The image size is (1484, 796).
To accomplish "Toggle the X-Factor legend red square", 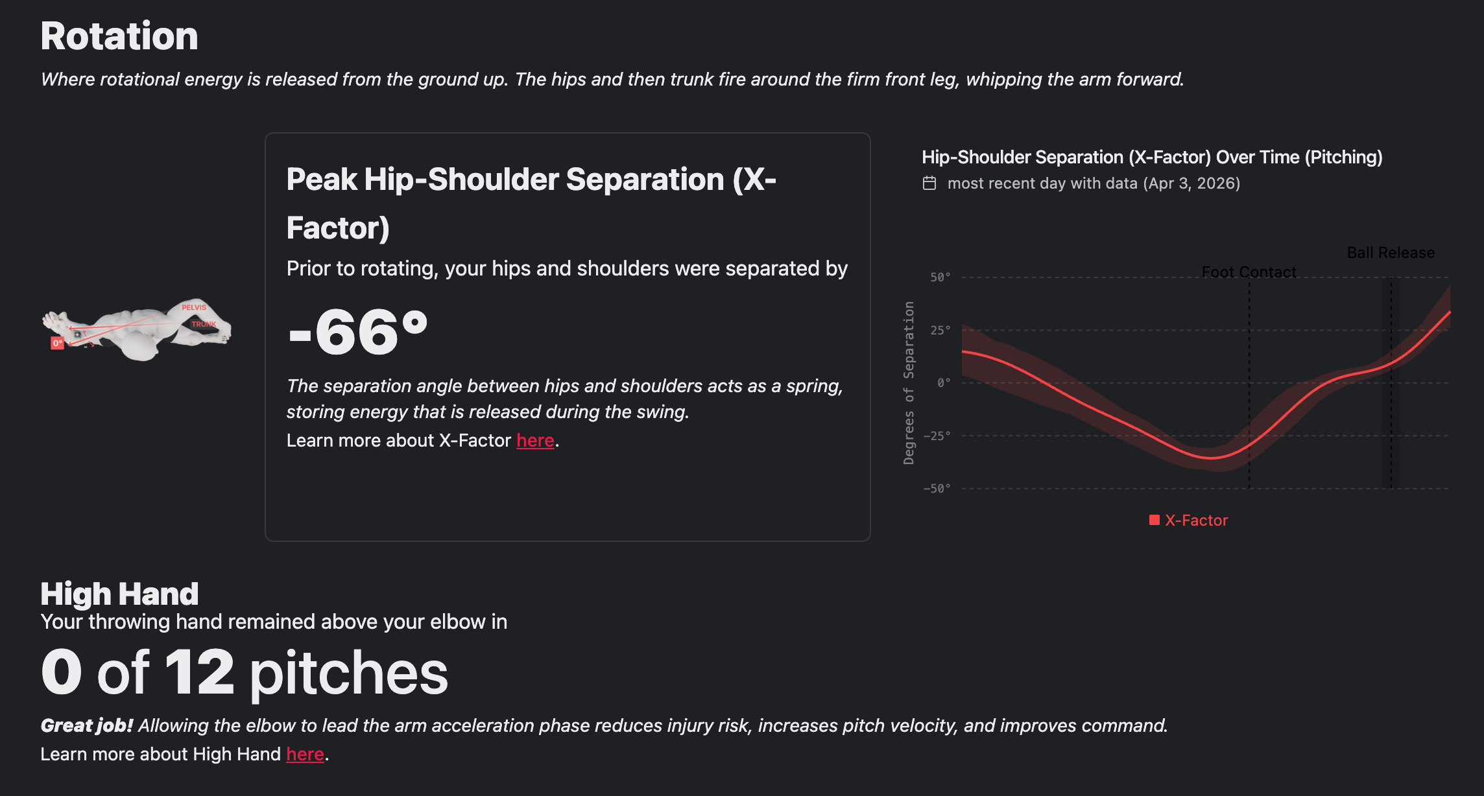I will pos(1154,520).
